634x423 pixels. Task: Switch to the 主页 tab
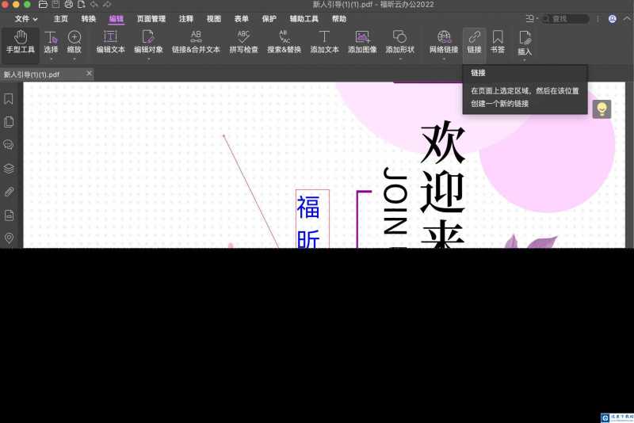coord(61,18)
